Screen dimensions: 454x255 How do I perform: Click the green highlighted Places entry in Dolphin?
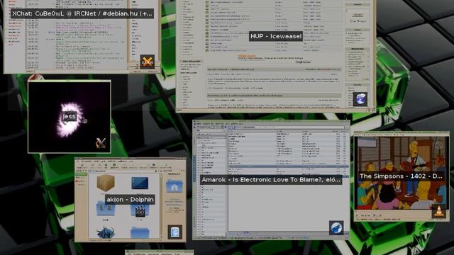[x=82, y=174]
